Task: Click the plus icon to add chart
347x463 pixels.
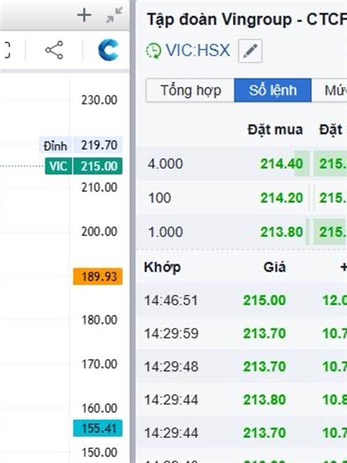Action: (x=84, y=15)
